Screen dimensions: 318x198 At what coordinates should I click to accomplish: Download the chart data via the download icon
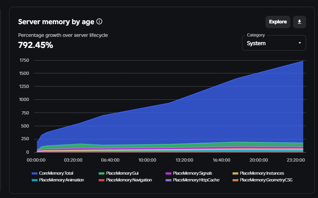coord(299,22)
